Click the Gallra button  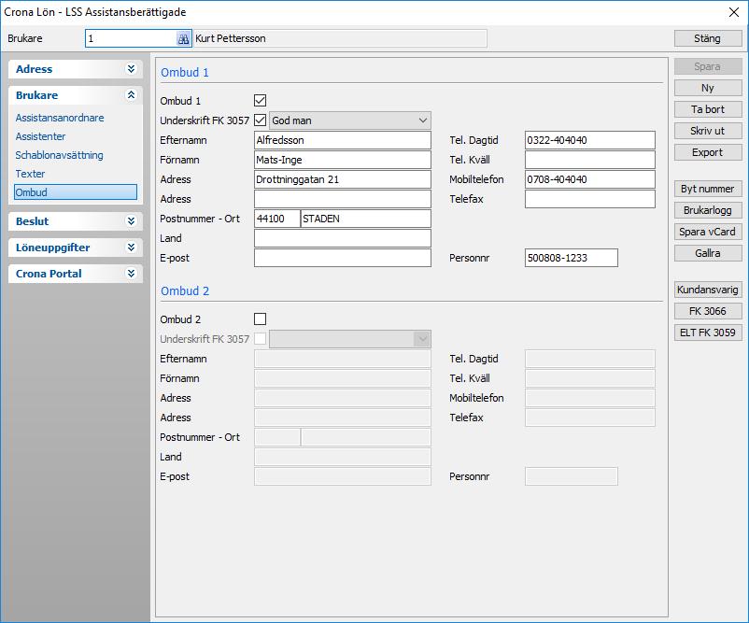(708, 253)
